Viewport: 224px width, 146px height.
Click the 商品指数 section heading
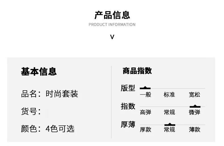click(137, 71)
